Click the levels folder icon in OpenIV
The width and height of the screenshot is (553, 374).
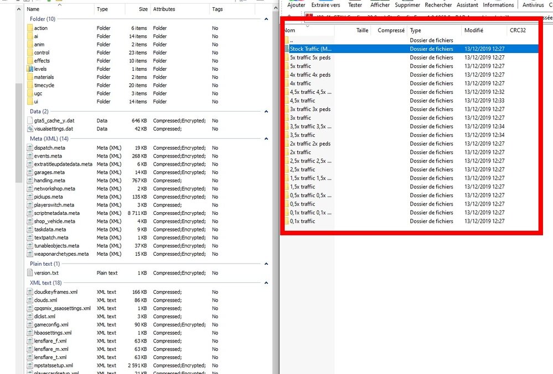[30, 69]
